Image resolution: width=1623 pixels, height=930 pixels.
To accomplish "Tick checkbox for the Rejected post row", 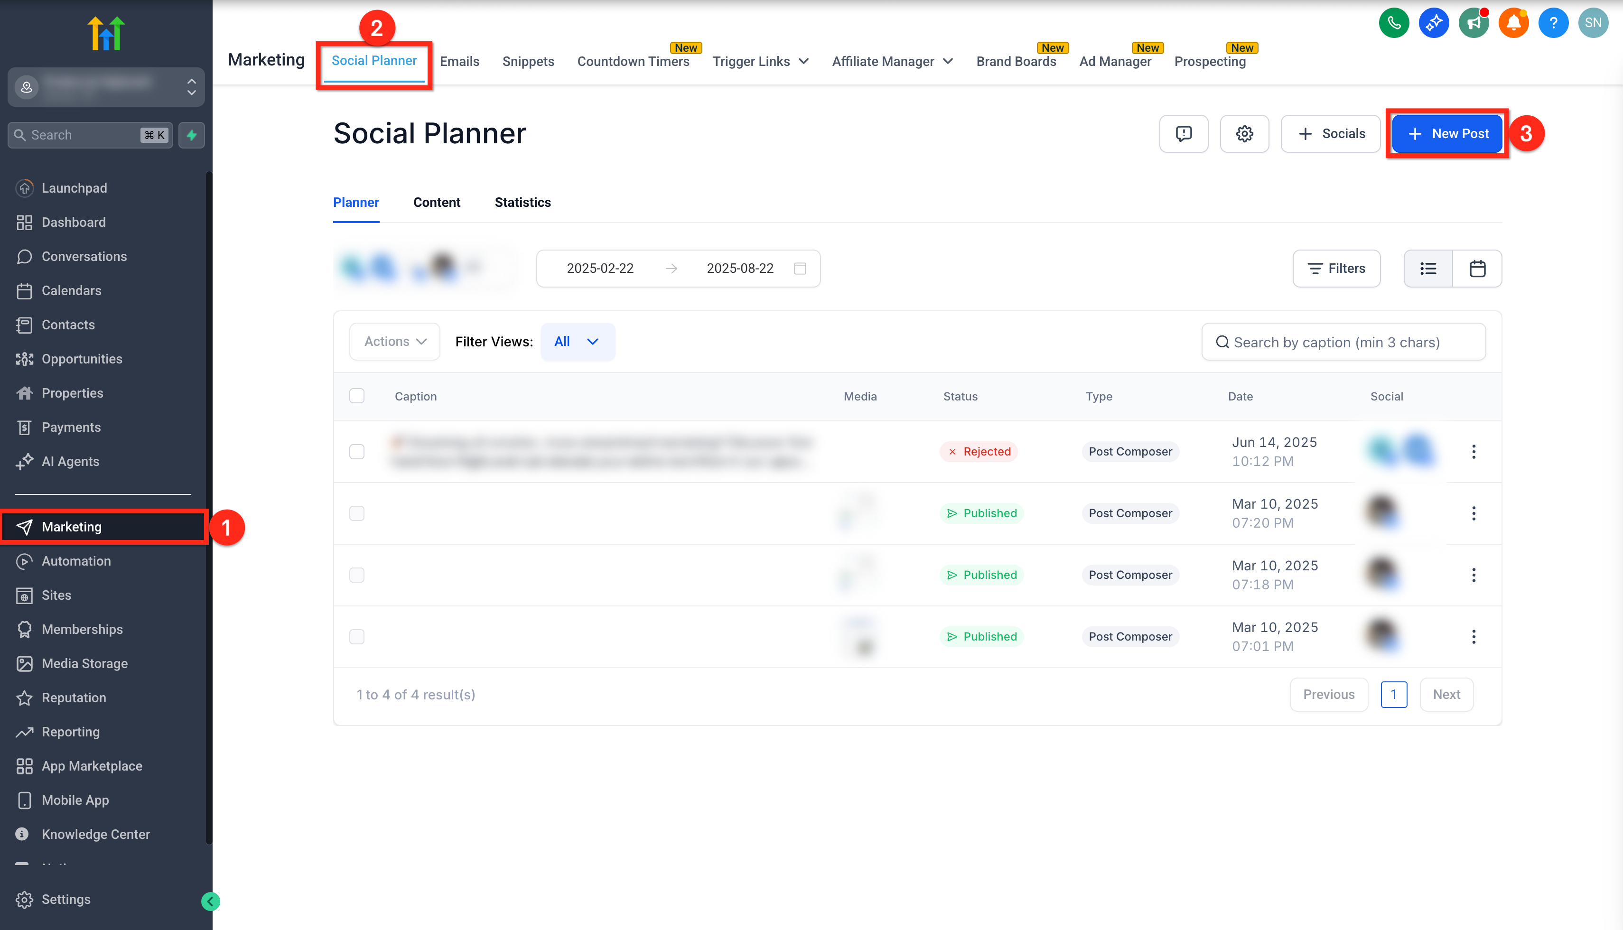I will (356, 452).
